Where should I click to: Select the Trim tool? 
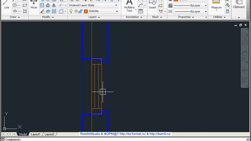pos(61,5)
